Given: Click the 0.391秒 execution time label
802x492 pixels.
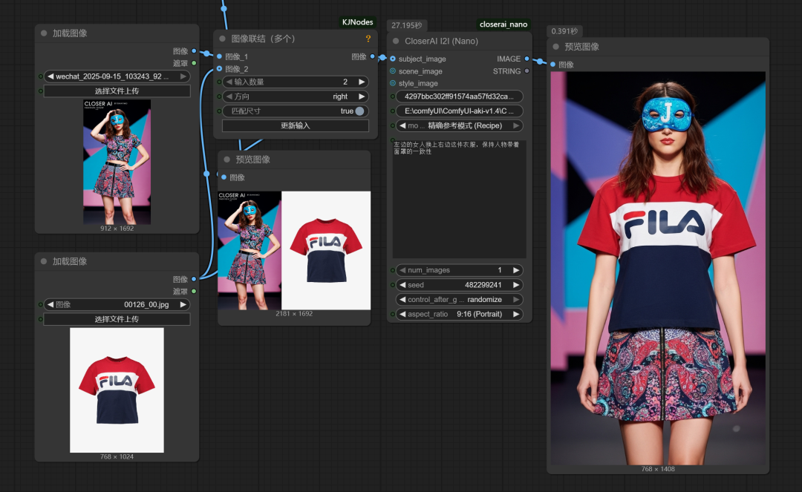Looking at the screenshot, I should [x=564, y=31].
